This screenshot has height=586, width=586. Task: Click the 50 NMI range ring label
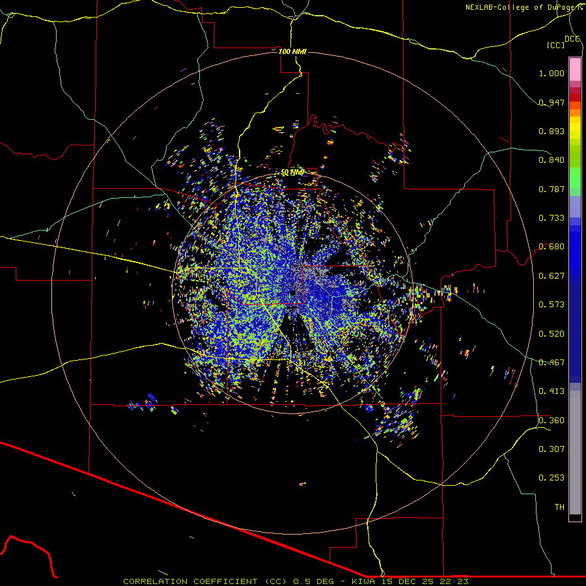[x=292, y=172]
